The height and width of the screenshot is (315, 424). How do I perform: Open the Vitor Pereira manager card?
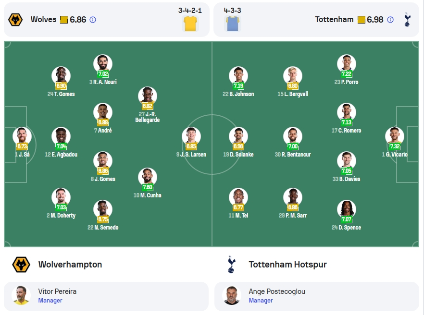[106, 296]
